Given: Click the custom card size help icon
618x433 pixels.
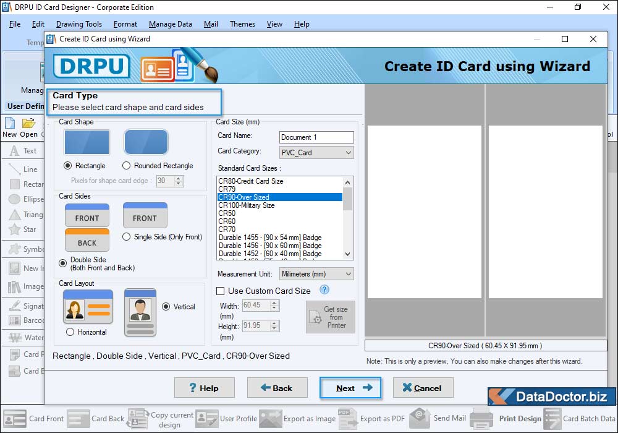Looking at the screenshot, I should click(324, 290).
